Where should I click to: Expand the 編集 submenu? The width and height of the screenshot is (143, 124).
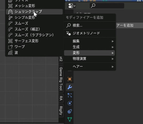tap(89, 41)
